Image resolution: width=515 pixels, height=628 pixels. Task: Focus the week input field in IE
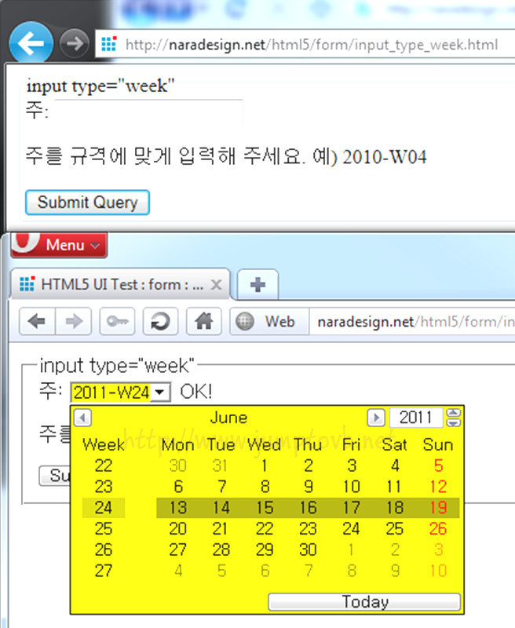pos(148,111)
